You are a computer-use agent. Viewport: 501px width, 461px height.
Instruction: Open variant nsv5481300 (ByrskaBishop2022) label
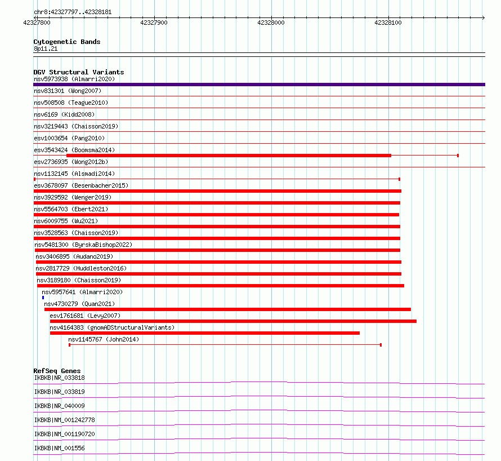tap(83, 245)
